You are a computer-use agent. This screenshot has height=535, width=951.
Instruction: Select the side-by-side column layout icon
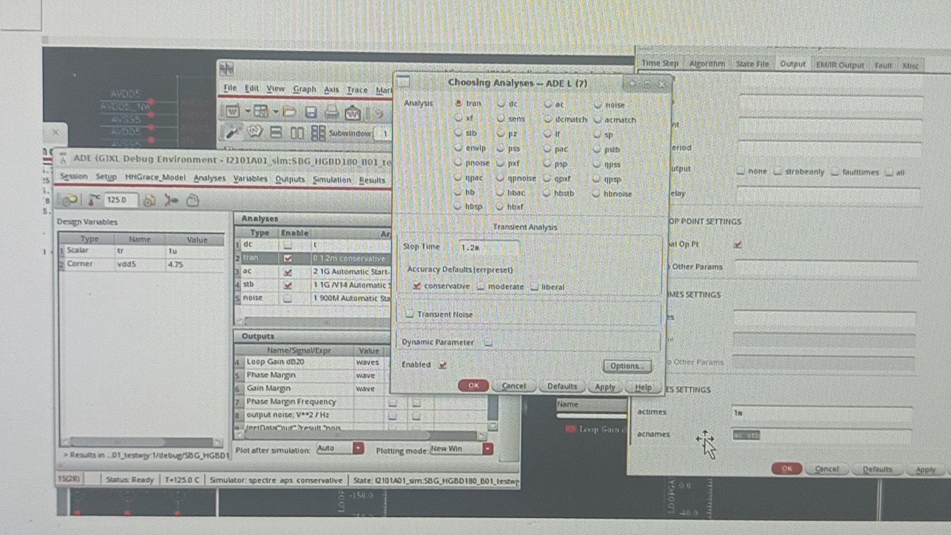(297, 133)
